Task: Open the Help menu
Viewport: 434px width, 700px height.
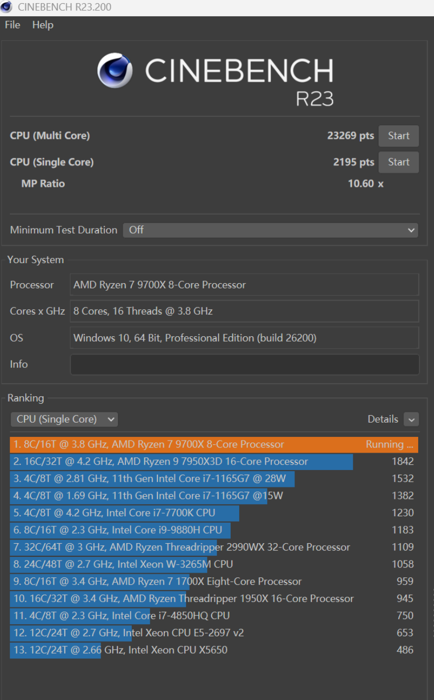Action: click(x=43, y=25)
